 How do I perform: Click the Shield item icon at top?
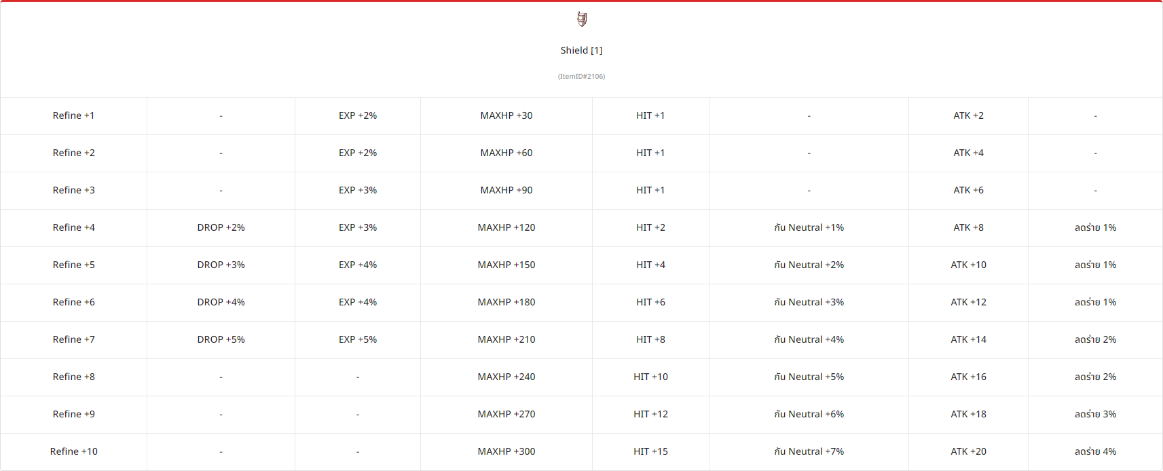[x=582, y=20]
